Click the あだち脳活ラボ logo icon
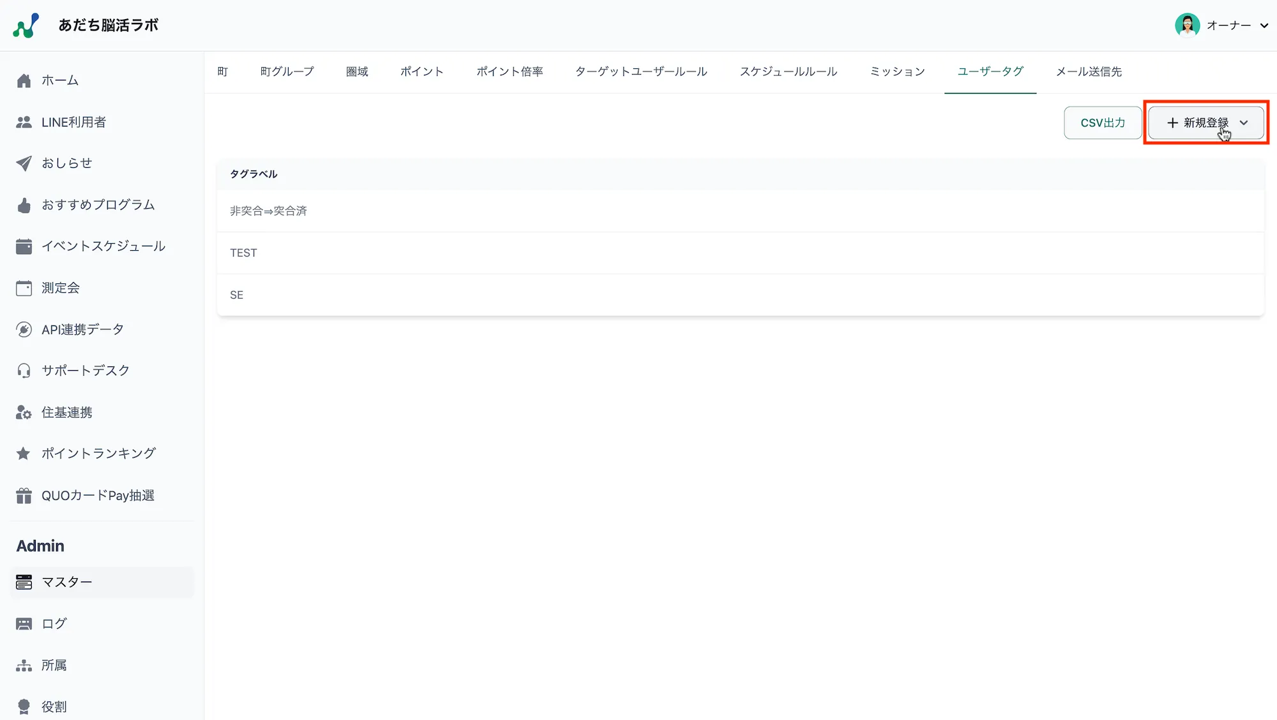1277x720 pixels. click(x=26, y=26)
